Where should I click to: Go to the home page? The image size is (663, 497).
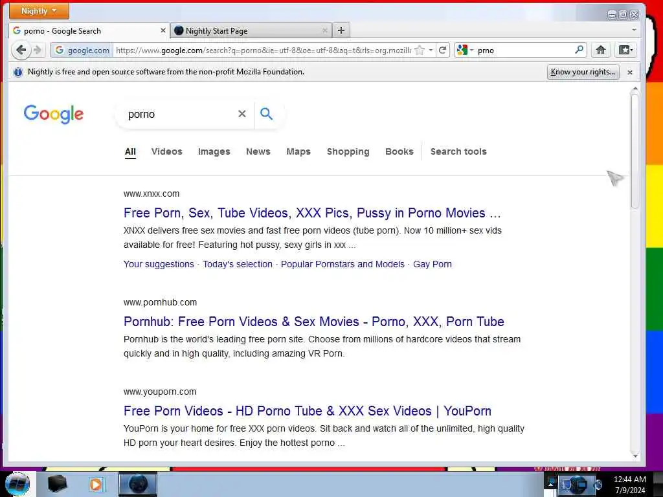coord(600,50)
